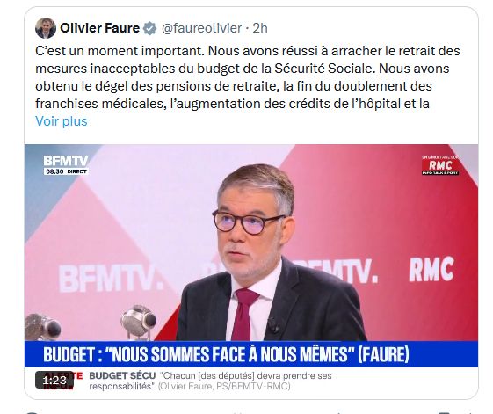Click the blue verified badge icon

[149, 28]
